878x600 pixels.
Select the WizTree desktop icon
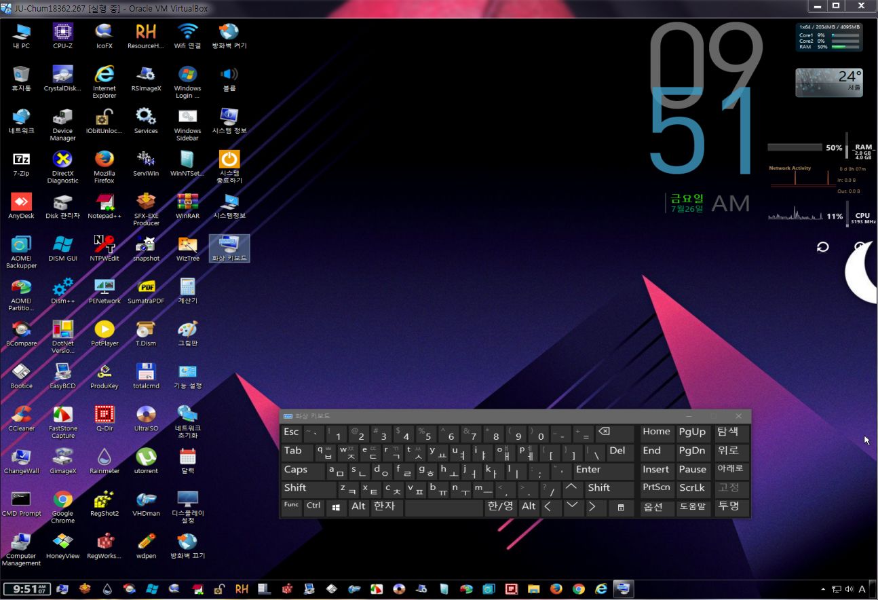[x=187, y=248]
